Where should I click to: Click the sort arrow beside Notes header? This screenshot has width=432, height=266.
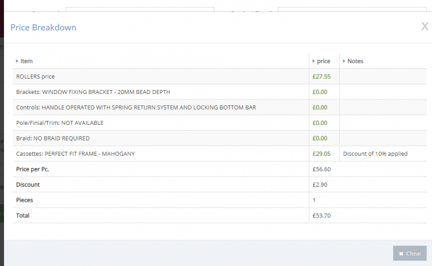[x=344, y=61]
